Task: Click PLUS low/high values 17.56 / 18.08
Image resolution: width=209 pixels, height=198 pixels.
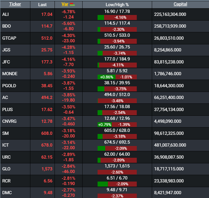Action: tap(117, 107)
